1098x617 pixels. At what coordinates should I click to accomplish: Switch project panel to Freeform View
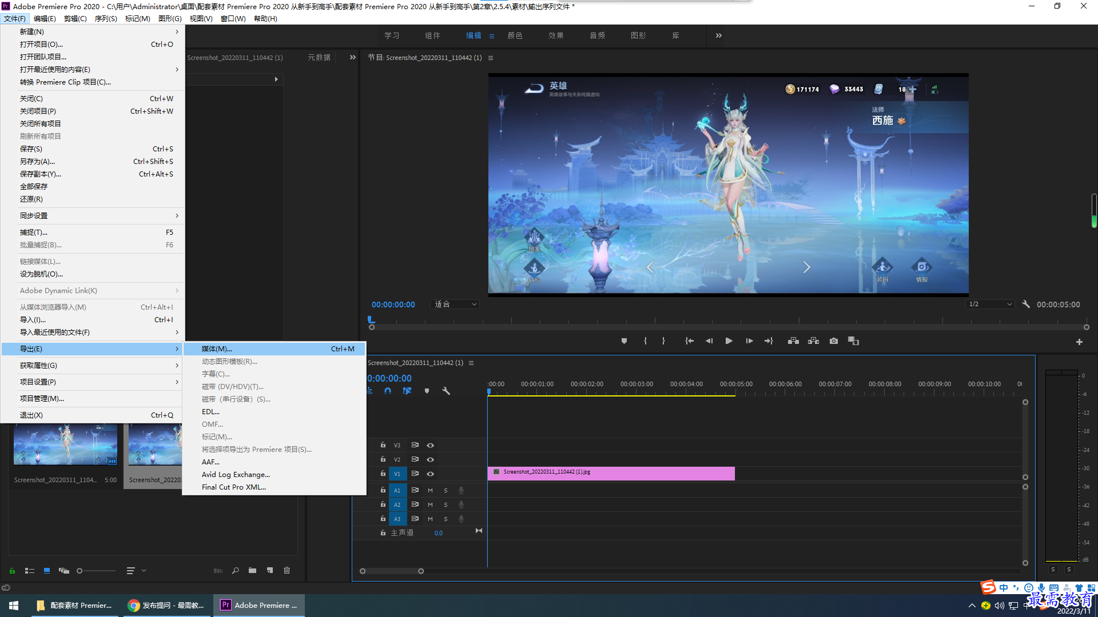point(64,571)
